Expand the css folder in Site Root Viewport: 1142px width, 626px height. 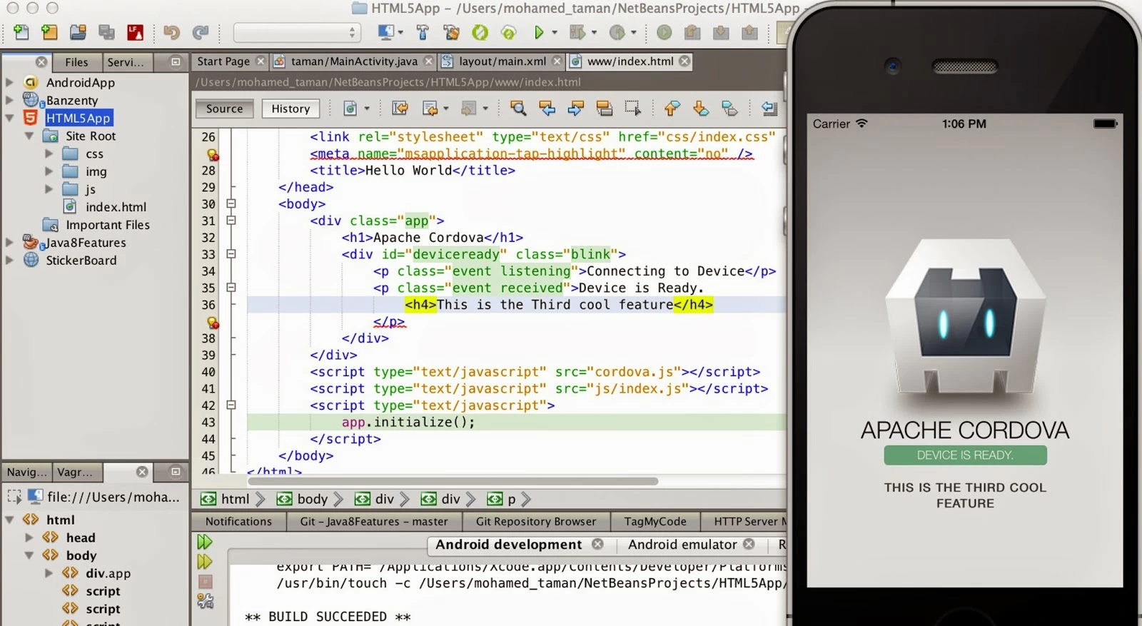point(49,153)
